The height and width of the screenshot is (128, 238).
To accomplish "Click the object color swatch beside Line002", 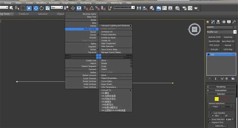I will [235, 27].
